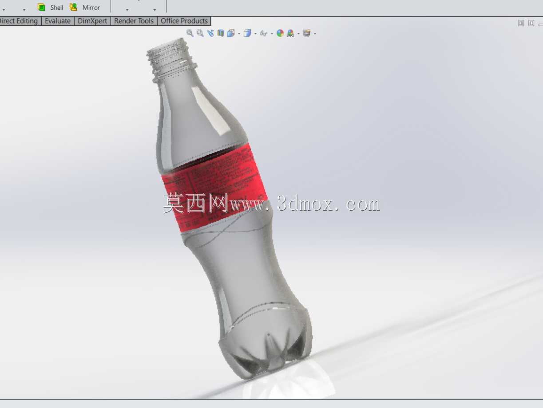Viewport: 543px width, 408px height.
Task: Expand the dropdown arrow left of Shell
Action: (24, 10)
